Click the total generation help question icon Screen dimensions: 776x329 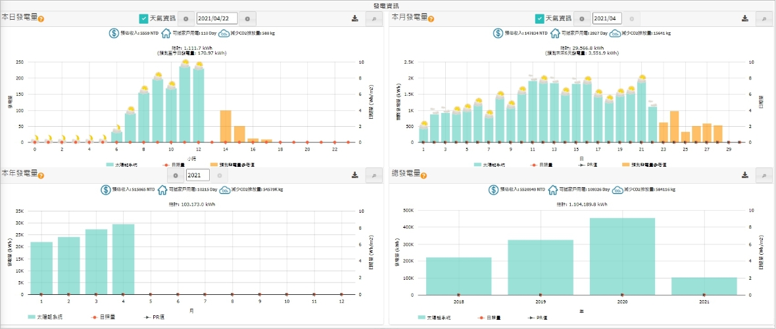point(424,175)
